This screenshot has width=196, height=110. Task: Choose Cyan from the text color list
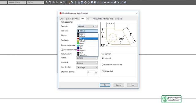pyautogui.click(x=87, y=46)
